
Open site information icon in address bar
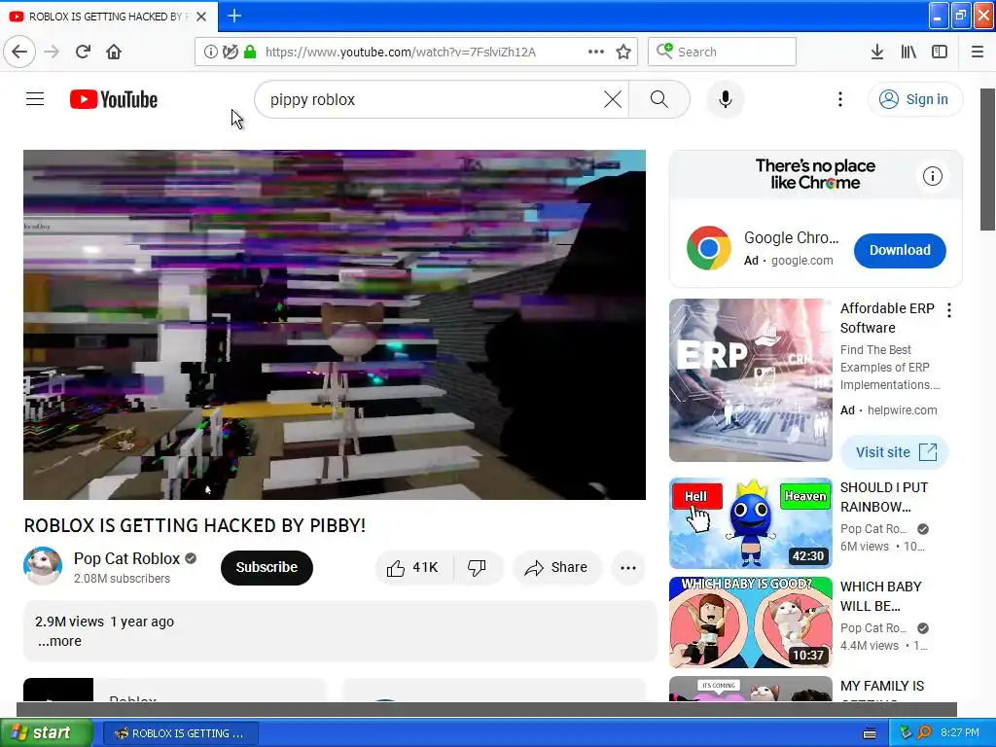210,52
